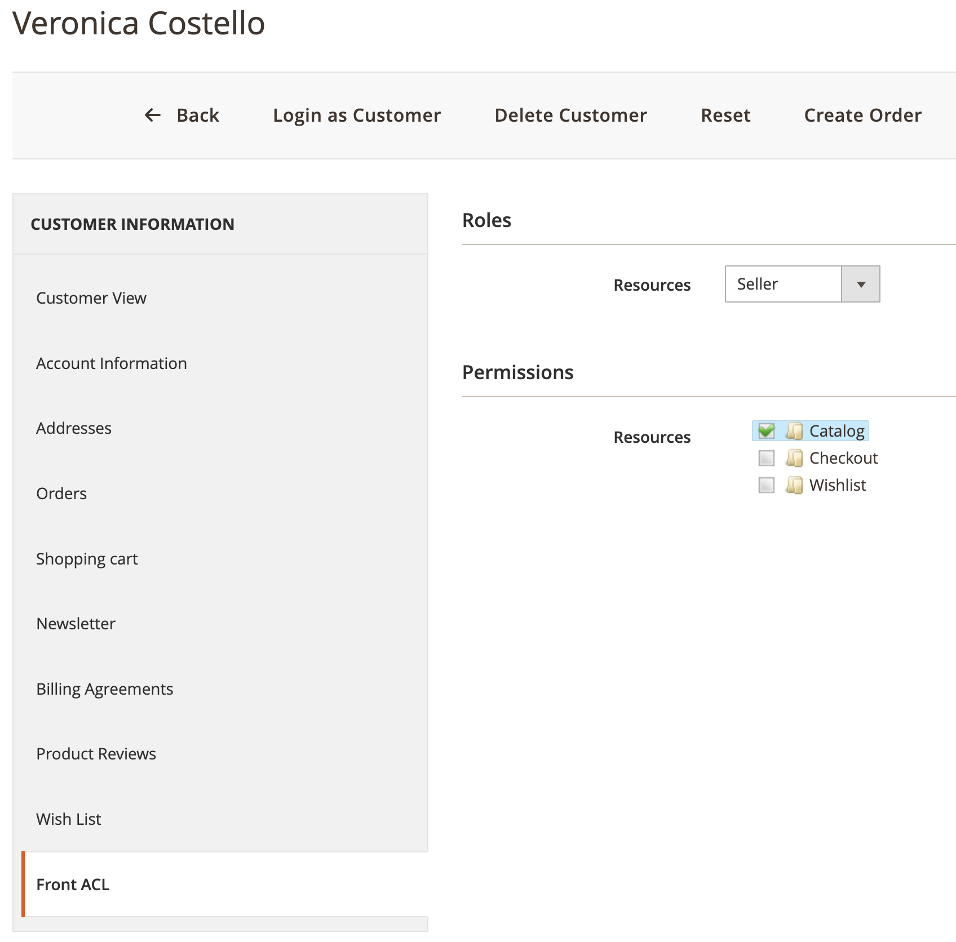Open the Orders tab
956x942 pixels.
61,494
